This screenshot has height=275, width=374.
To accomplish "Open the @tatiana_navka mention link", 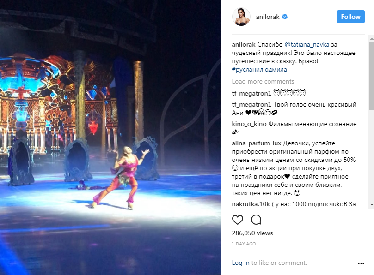I will point(307,44).
